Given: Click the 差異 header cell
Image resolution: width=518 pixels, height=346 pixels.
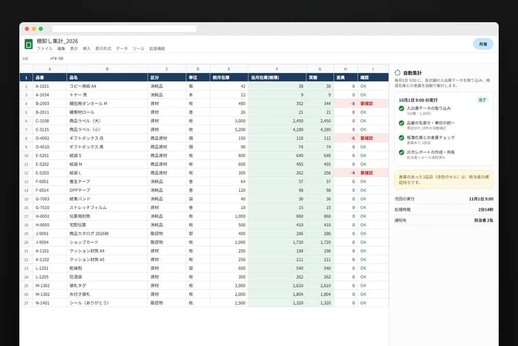Looking at the screenshot, I should click(x=346, y=77).
